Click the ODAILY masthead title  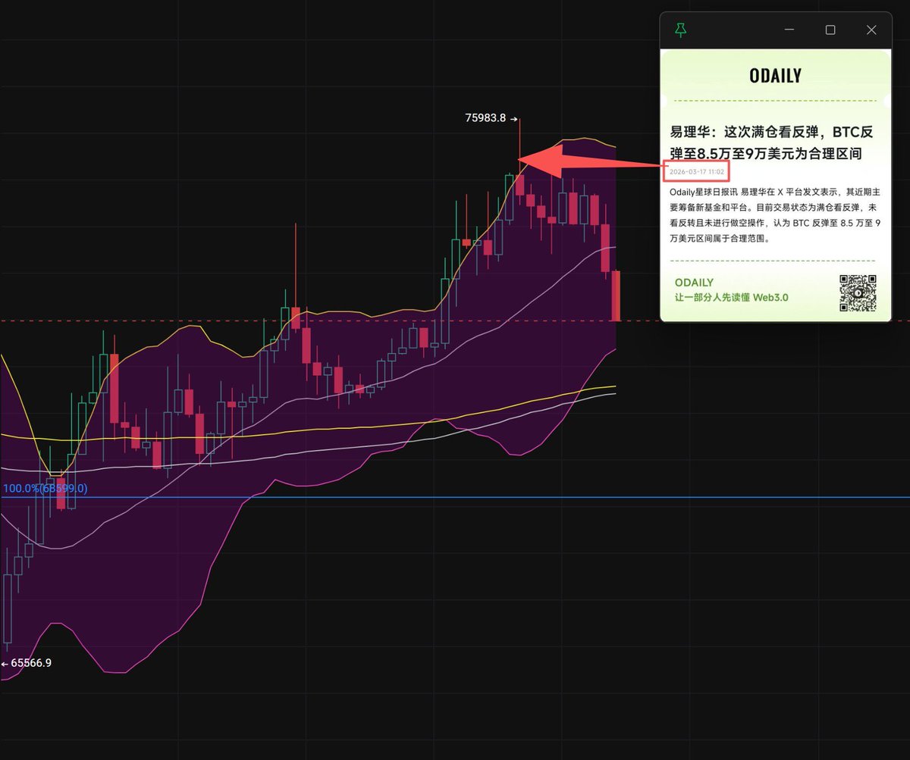[x=774, y=75]
